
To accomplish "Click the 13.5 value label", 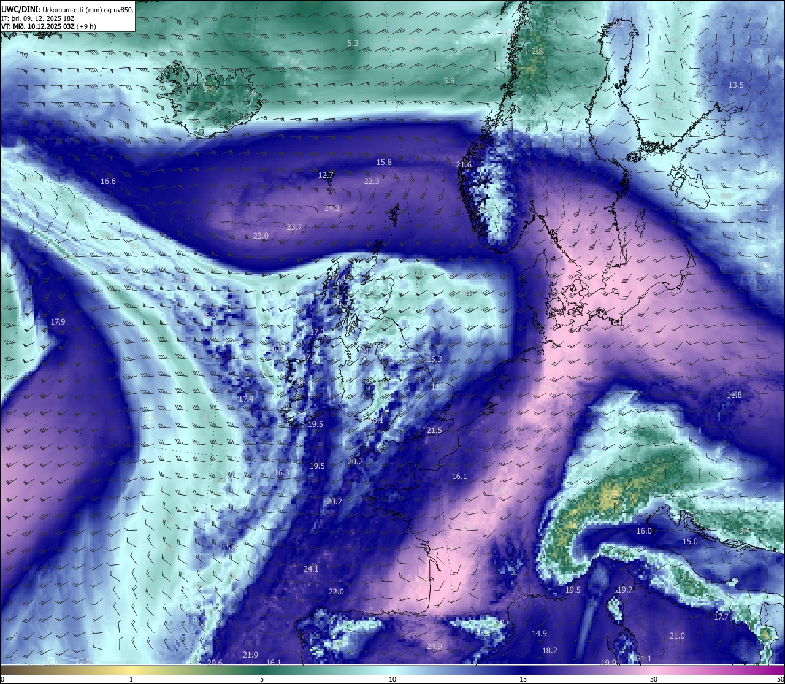I will click(x=736, y=85).
